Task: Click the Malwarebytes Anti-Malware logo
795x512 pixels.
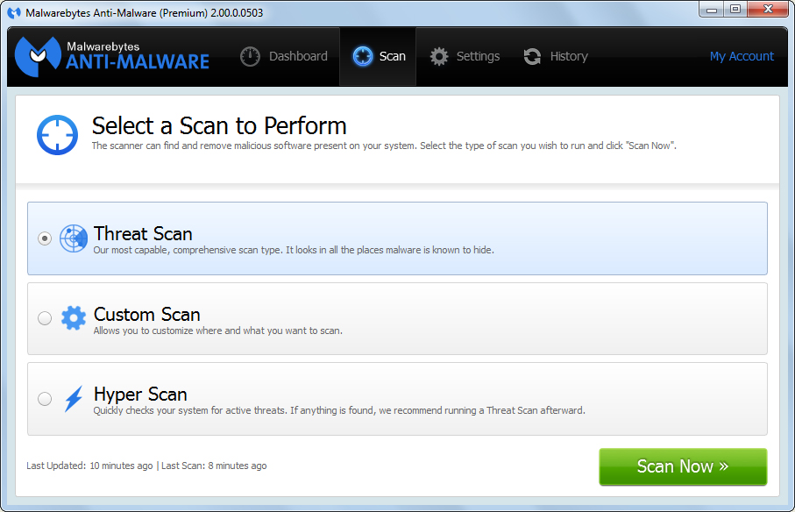Action: 112,56
